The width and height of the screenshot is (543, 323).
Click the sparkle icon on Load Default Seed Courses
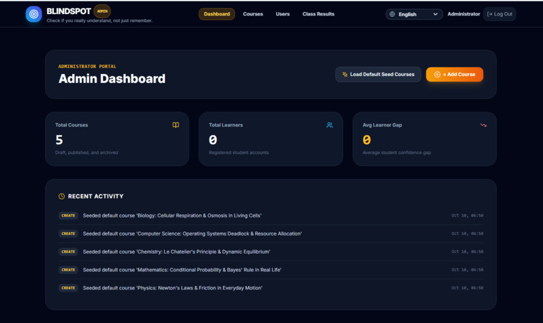coord(345,74)
